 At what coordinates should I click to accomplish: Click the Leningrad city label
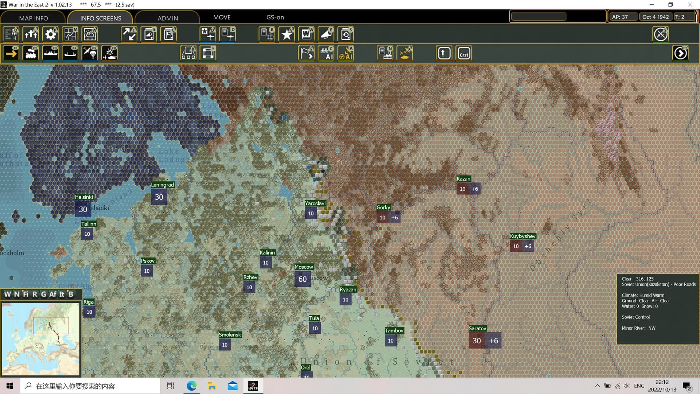point(162,185)
